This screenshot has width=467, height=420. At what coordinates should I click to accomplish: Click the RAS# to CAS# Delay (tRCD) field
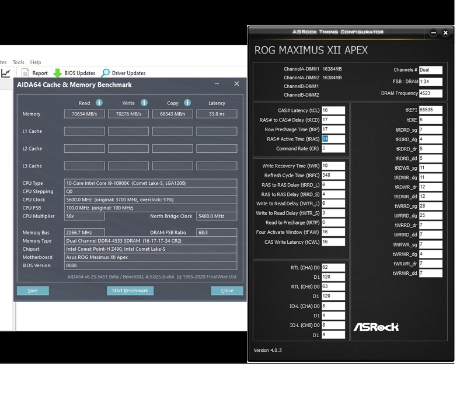click(x=333, y=120)
